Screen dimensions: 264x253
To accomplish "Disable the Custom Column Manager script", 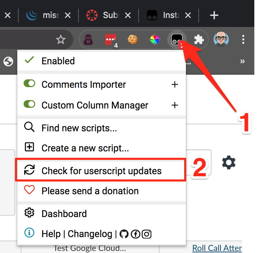I will tap(29, 104).
